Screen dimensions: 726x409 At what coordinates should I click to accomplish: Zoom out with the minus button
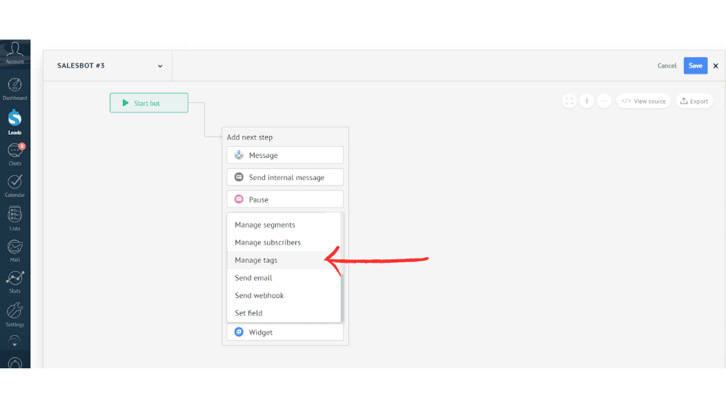coord(604,101)
